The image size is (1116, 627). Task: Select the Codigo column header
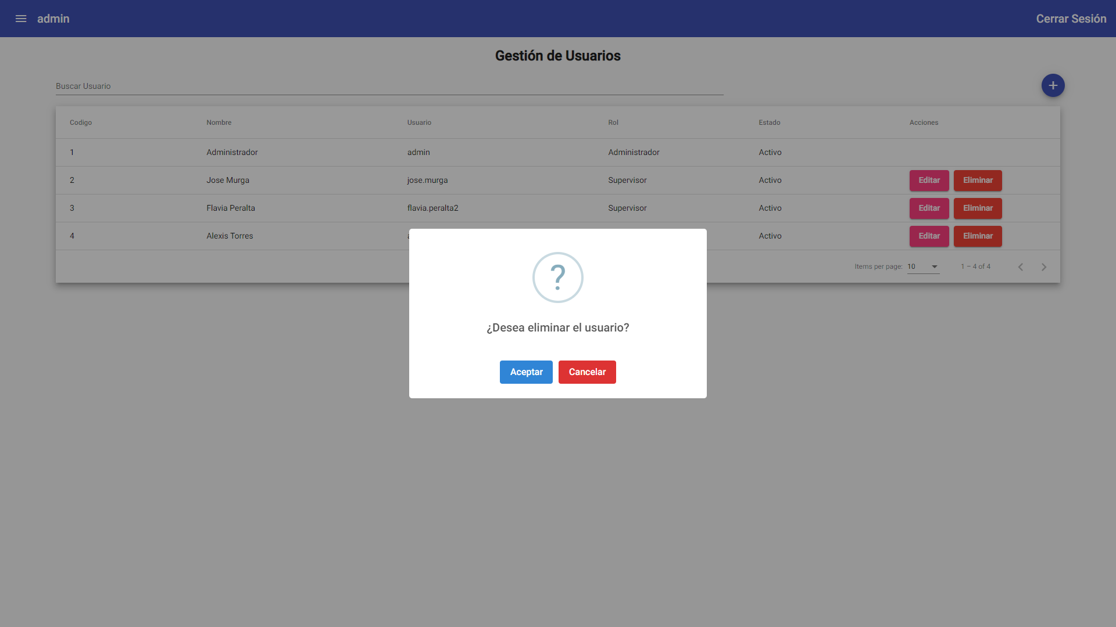coord(80,122)
